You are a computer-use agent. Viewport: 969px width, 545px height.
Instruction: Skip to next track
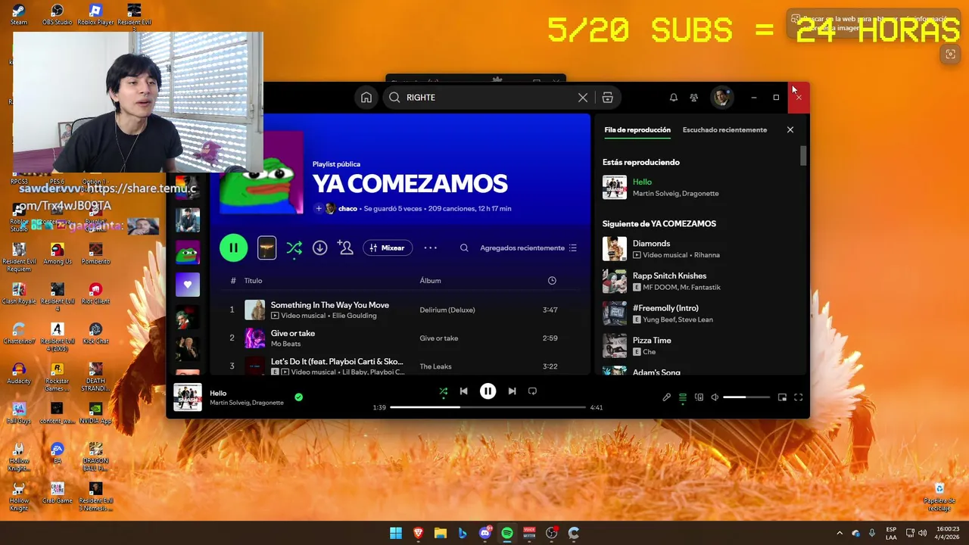click(x=512, y=391)
